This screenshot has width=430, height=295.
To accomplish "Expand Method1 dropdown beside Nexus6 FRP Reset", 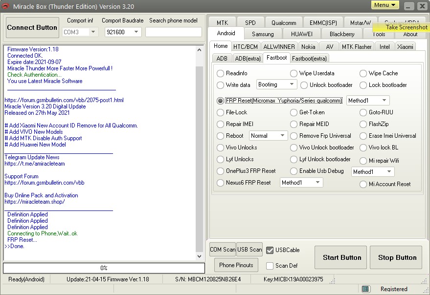I will 317,183.
